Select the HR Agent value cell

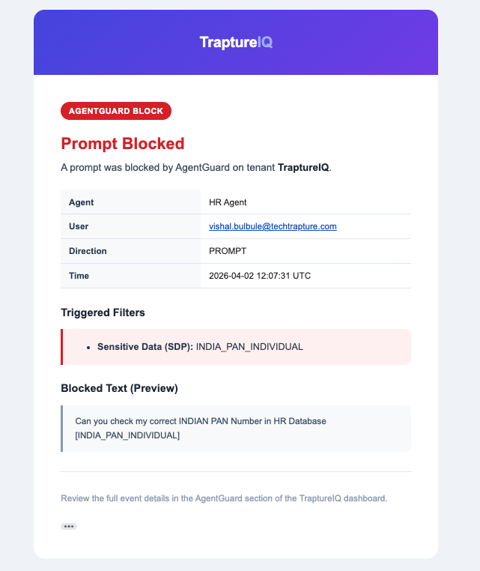(x=228, y=202)
